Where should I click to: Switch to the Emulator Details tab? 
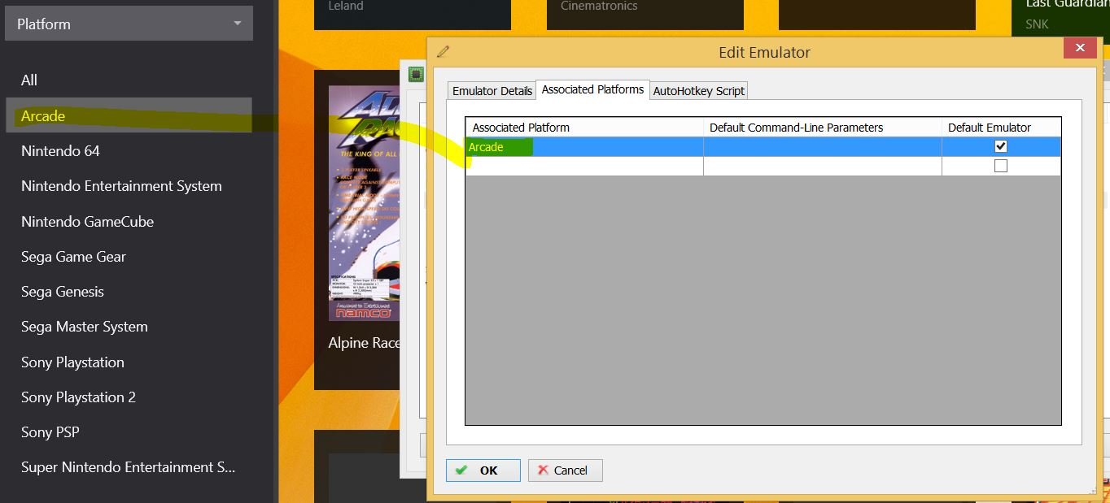coord(492,91)
